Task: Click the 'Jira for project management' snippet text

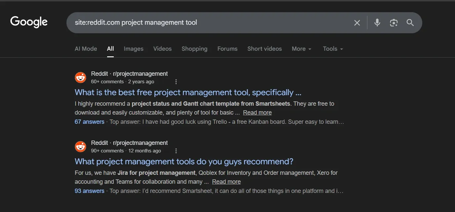Action: (156, 173)
